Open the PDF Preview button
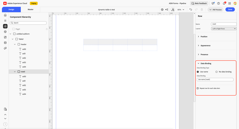This screenshot has width=239, height=129. pos(215,10)
